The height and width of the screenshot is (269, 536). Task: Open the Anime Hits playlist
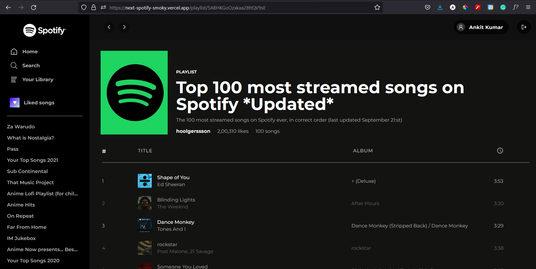click(21, 205)
